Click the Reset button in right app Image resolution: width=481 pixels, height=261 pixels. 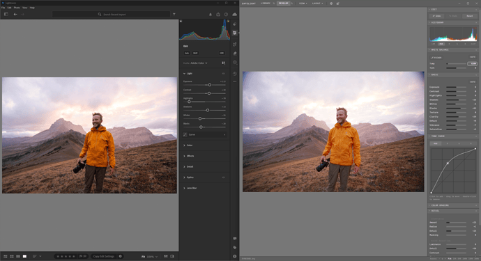point(470,16)
